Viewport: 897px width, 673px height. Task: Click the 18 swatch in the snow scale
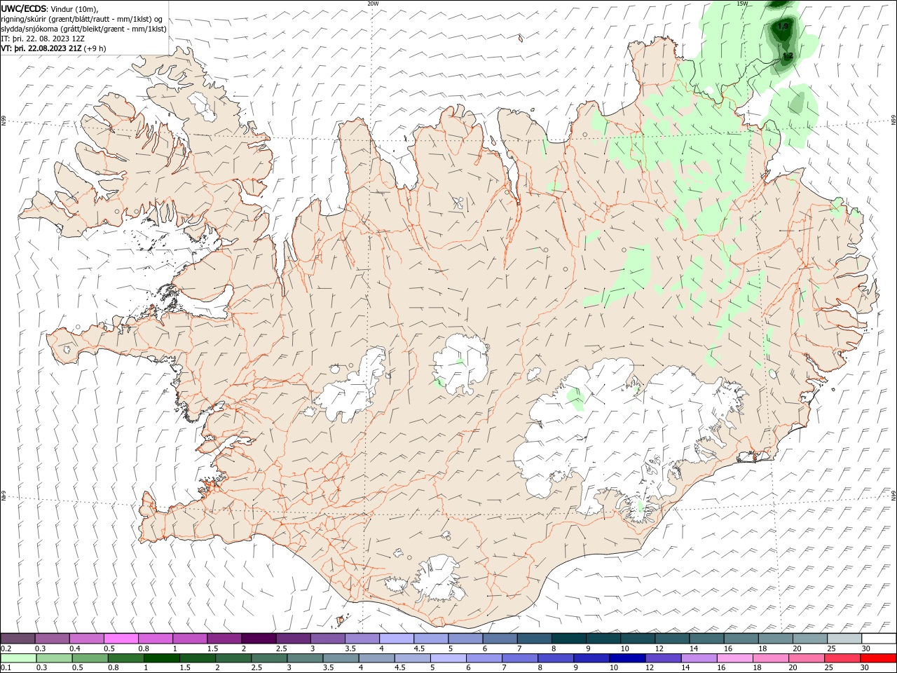775,638
